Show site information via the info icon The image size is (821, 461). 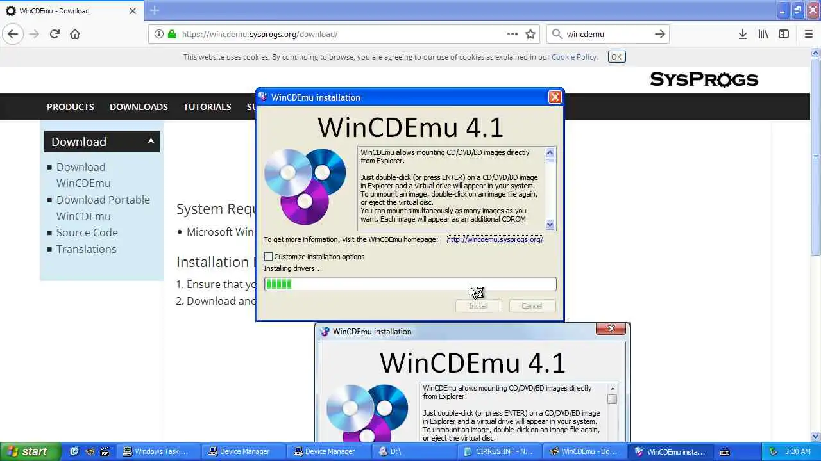(159, 34)
